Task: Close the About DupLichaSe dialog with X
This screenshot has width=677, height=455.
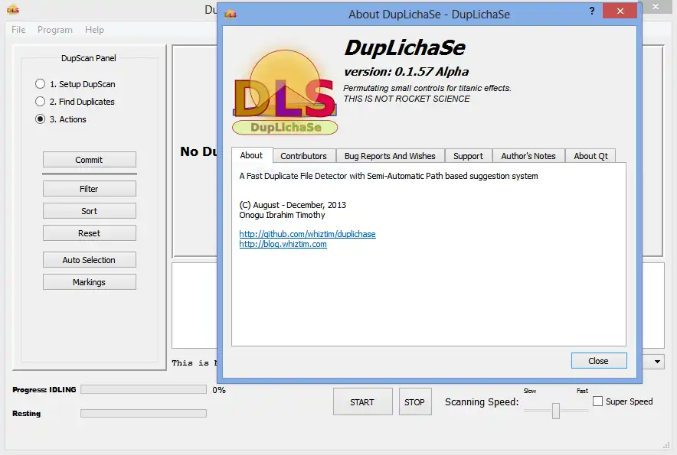Action: [620, 11]
